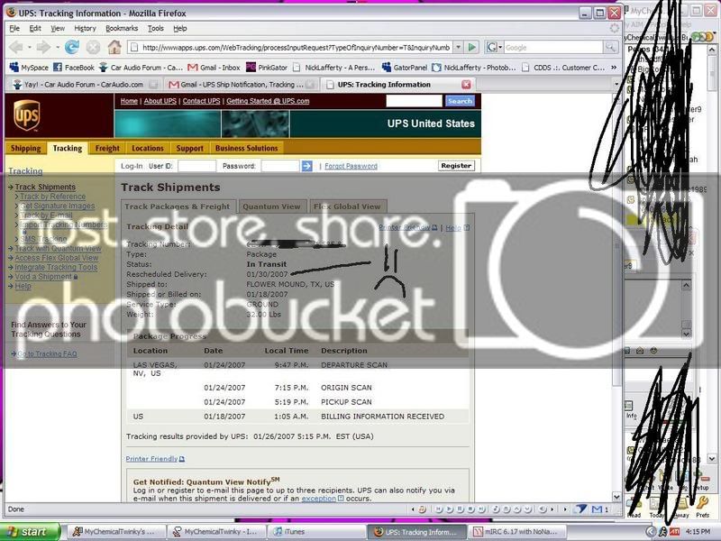This screenshot has width=721, height=541.
Task: Click the Forgot Password link
Action: point(351,166)
